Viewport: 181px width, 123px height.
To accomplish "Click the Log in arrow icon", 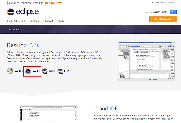I will pos(170,2).
